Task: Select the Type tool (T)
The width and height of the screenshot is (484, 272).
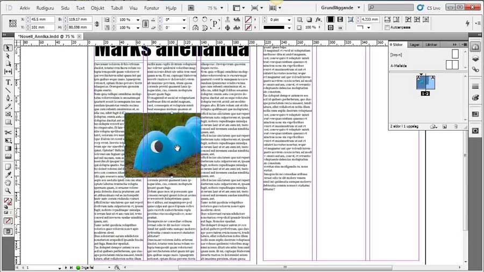Action: point(8,82)
